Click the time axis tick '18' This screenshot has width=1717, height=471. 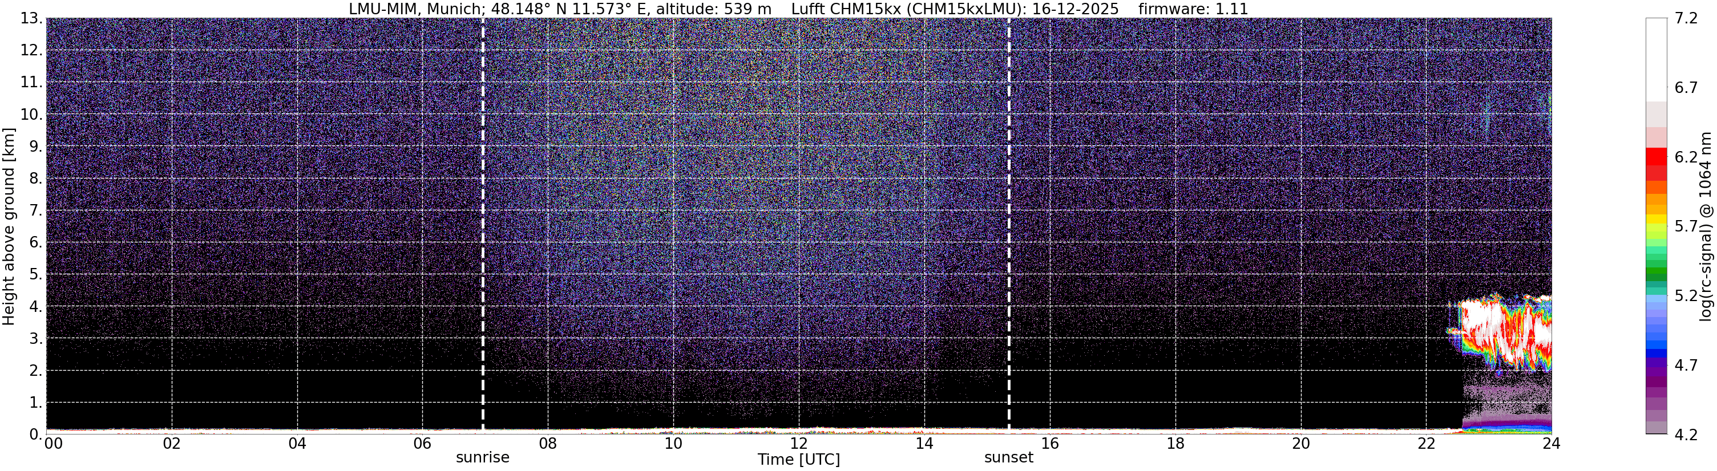[x=1175, y=444]
